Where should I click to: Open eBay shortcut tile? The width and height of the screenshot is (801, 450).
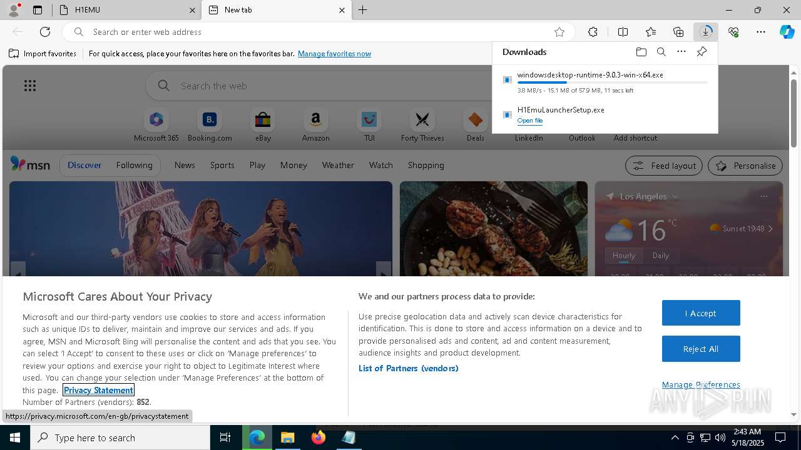[263, 126]
